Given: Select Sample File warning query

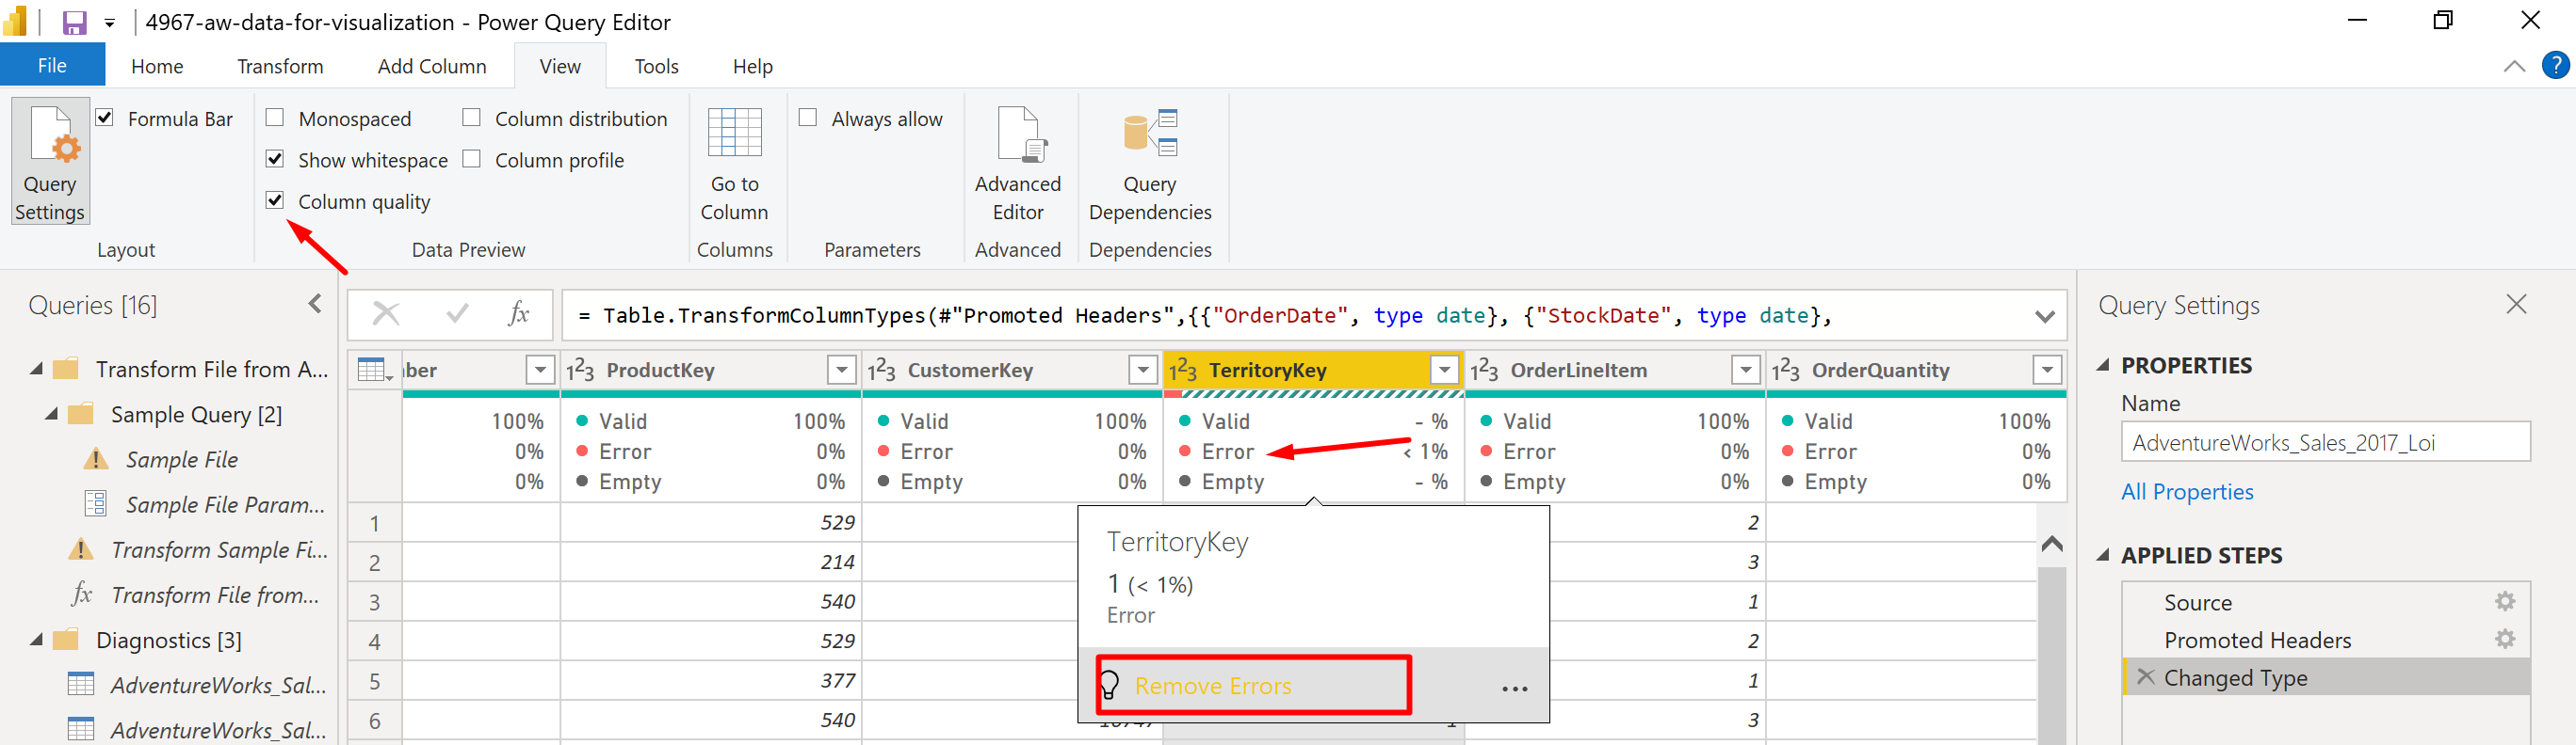Looking at the screenshot, I should pyautogui.click(x=181, y=459).
